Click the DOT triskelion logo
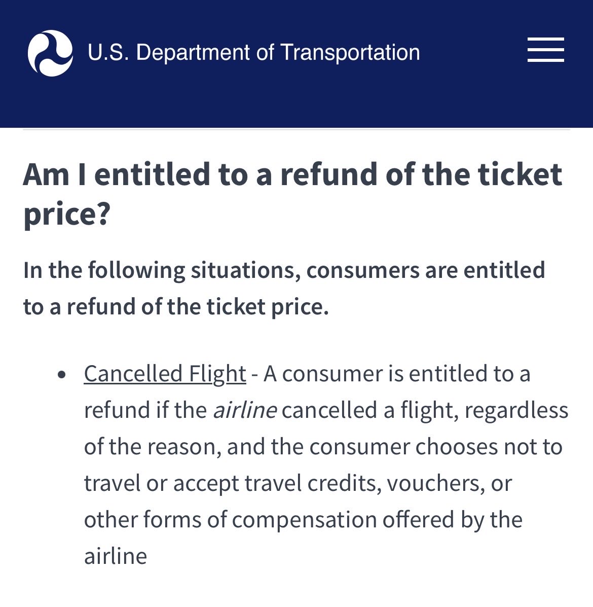This screenshot has height=607, width=593. point(50,53)
